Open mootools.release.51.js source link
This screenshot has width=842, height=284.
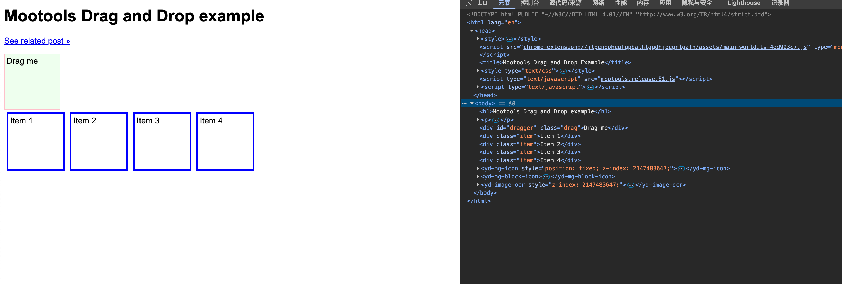(x=638, y=79)
